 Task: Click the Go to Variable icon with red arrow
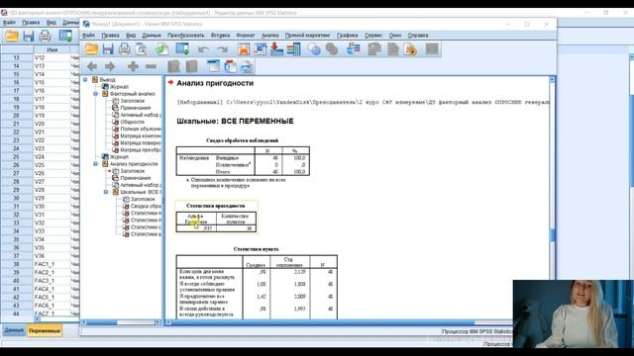277,49
